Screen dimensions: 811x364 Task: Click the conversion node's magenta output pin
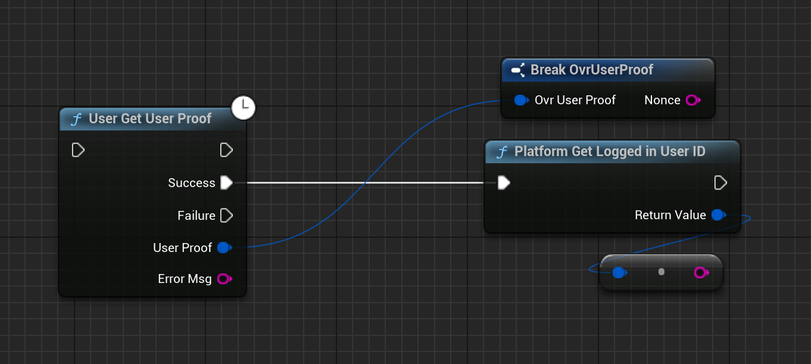point(700,272)
